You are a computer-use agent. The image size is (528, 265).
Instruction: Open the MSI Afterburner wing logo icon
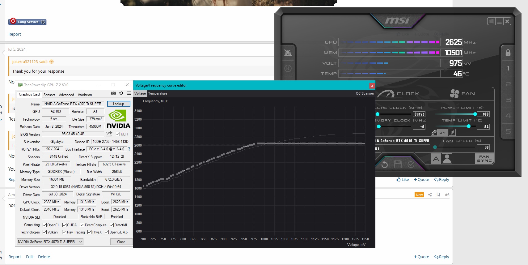pos(288,53)
